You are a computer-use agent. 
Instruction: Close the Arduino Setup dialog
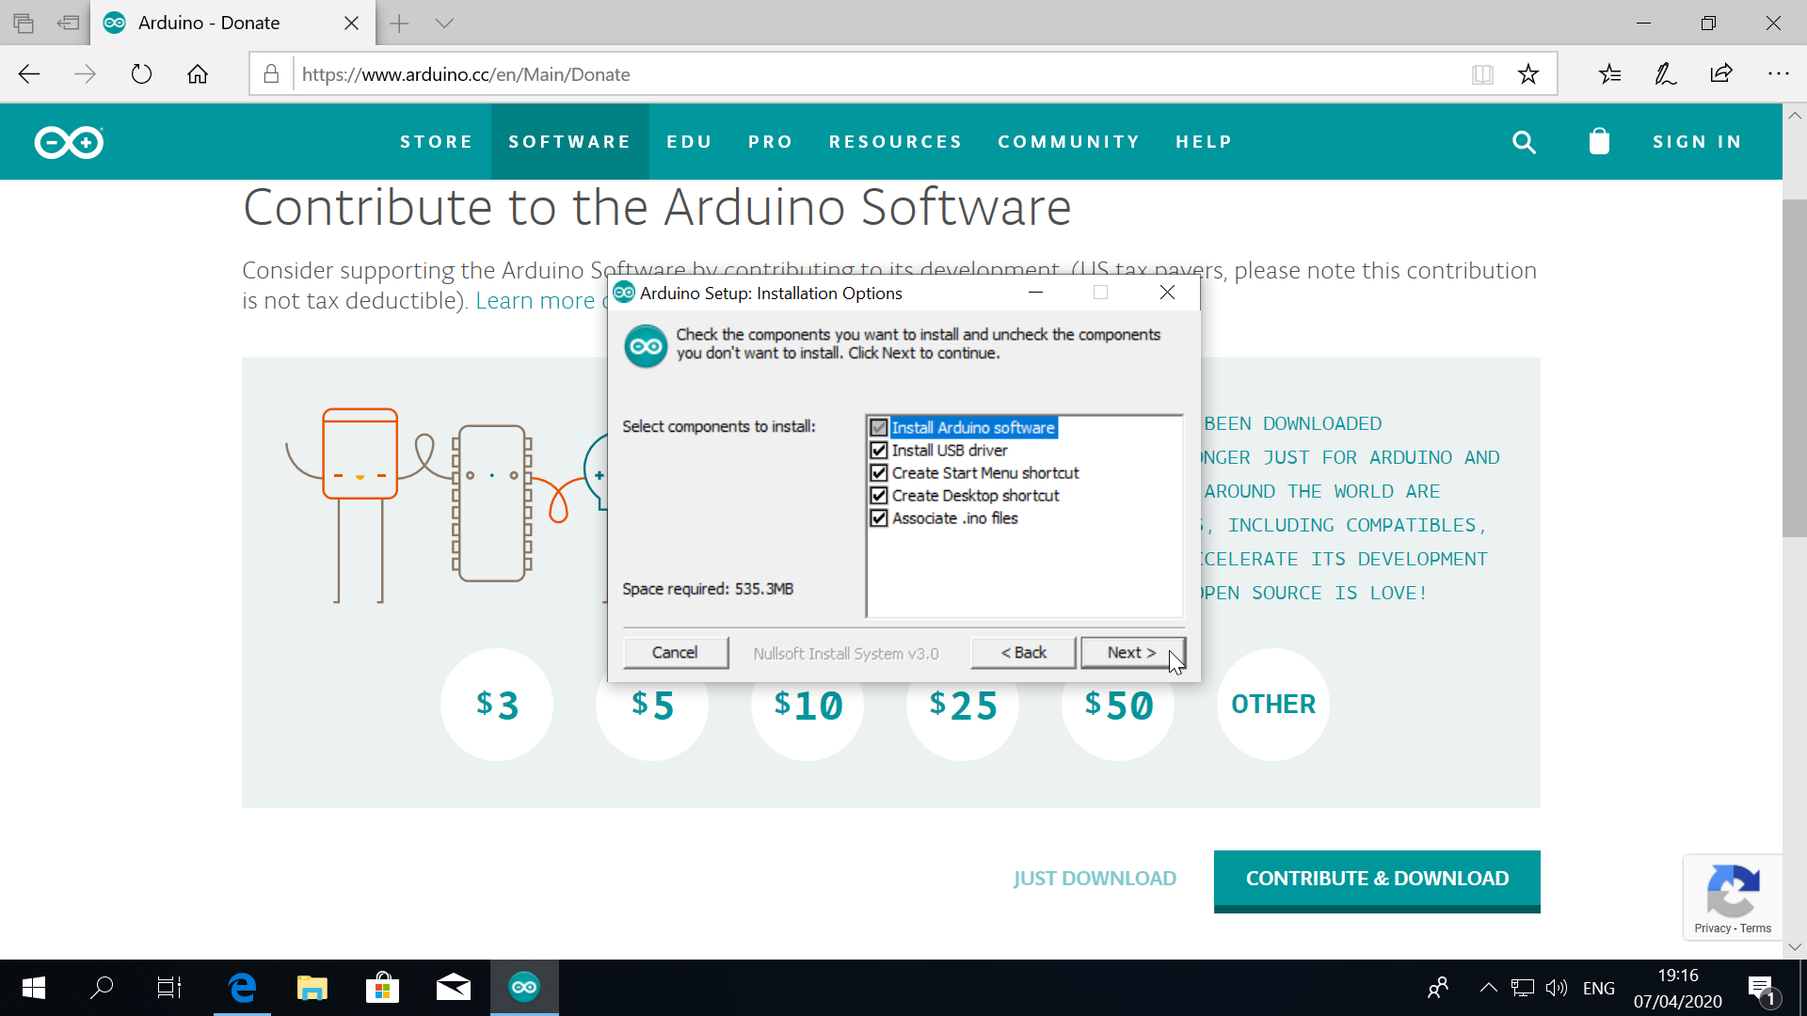click(1168, 293)
